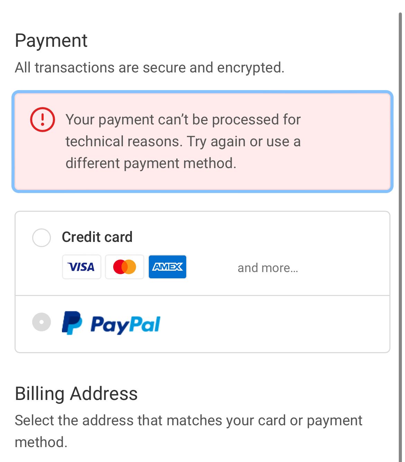Image resolution: width=405 pixels, height=462 pixels.
Task: Click the Billing Address heading
Action: 76,394
